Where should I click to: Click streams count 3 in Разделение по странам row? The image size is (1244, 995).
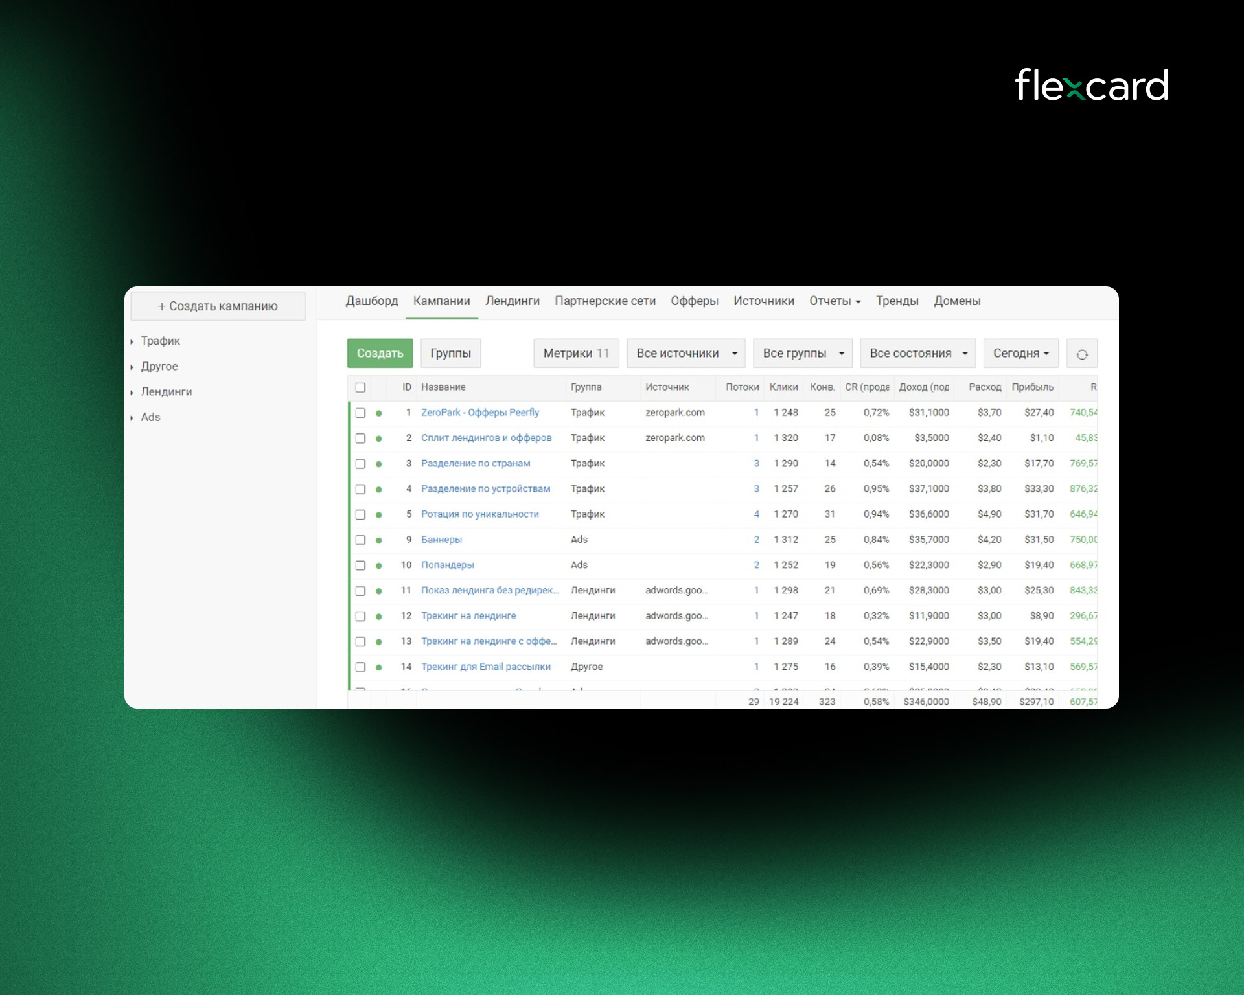(756, 464)
